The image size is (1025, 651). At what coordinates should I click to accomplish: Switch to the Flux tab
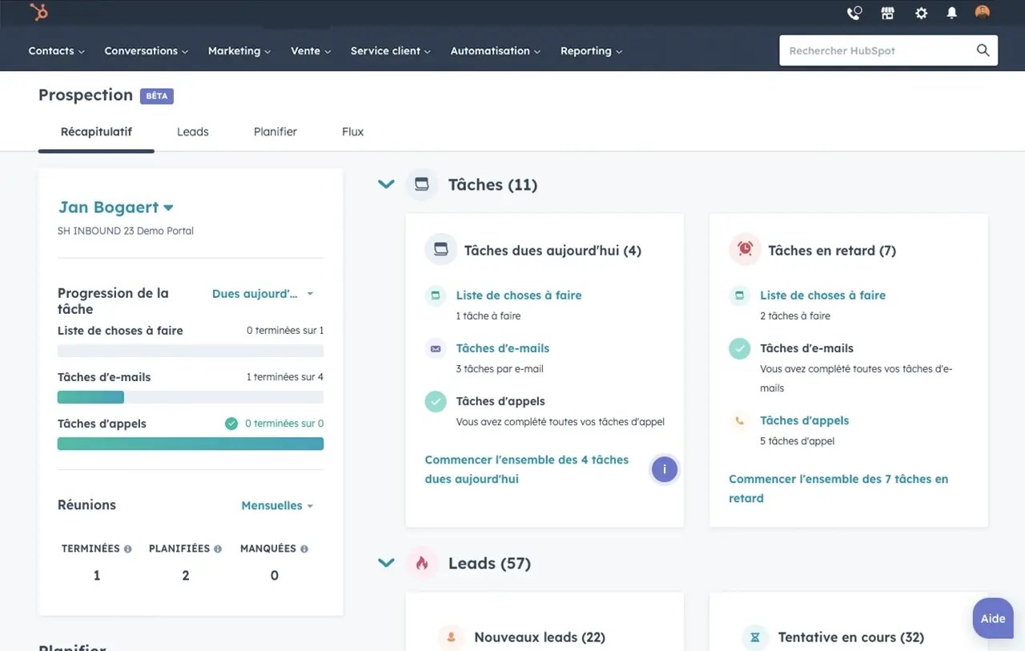(353, 131)
